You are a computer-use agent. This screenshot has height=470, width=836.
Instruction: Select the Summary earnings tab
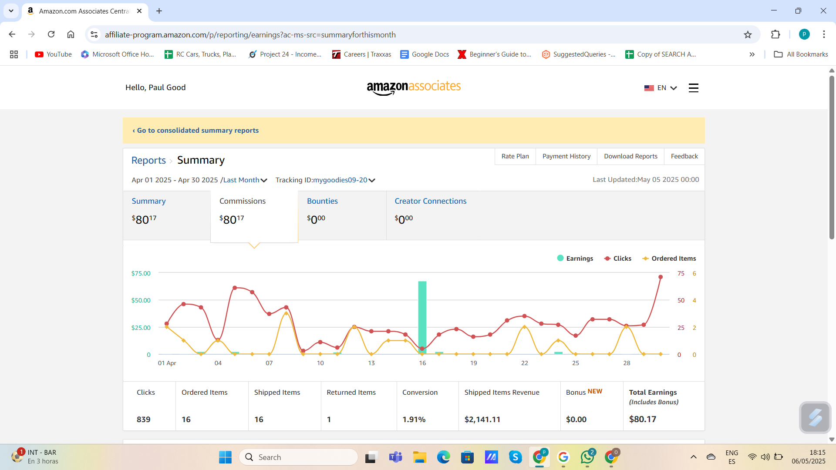167,215
